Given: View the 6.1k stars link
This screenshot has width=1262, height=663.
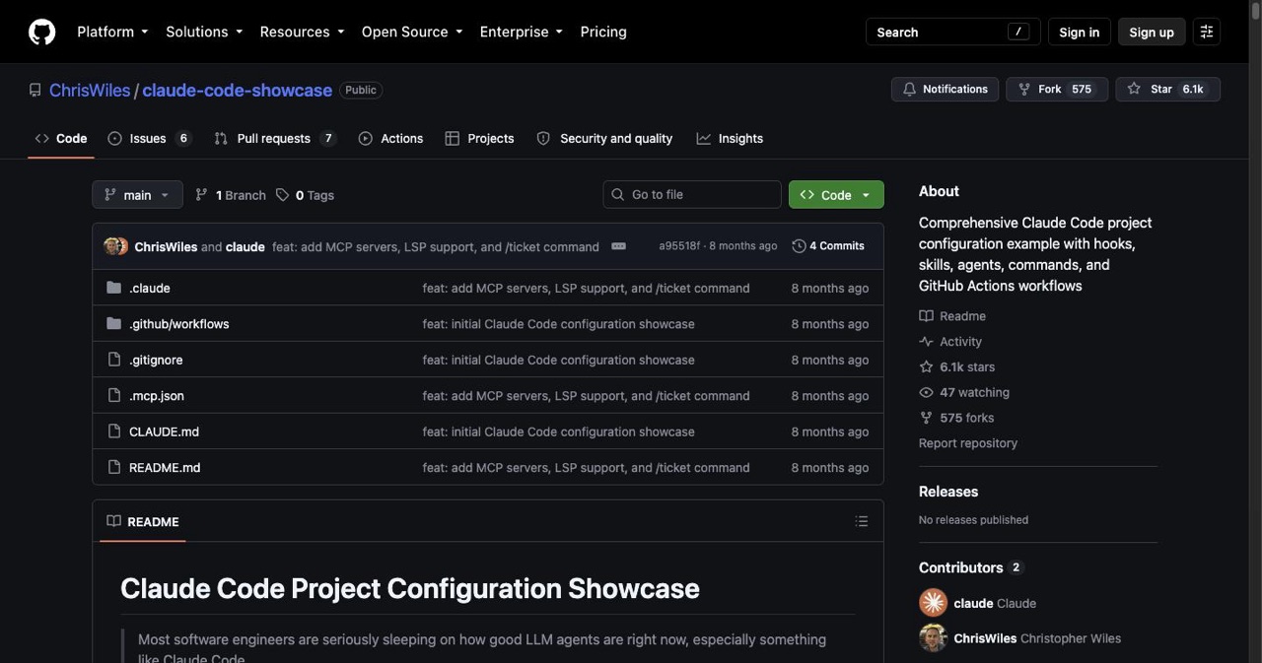Looking at the screenshot, I should click(x=956, y=367).
